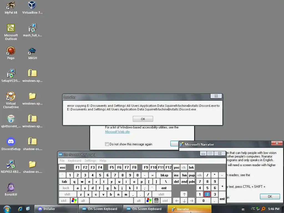Select the windows-xp folder next to Virtual CloneDrive
The height and width of the screenshot is (213, 284).
[x=32, y=98]
